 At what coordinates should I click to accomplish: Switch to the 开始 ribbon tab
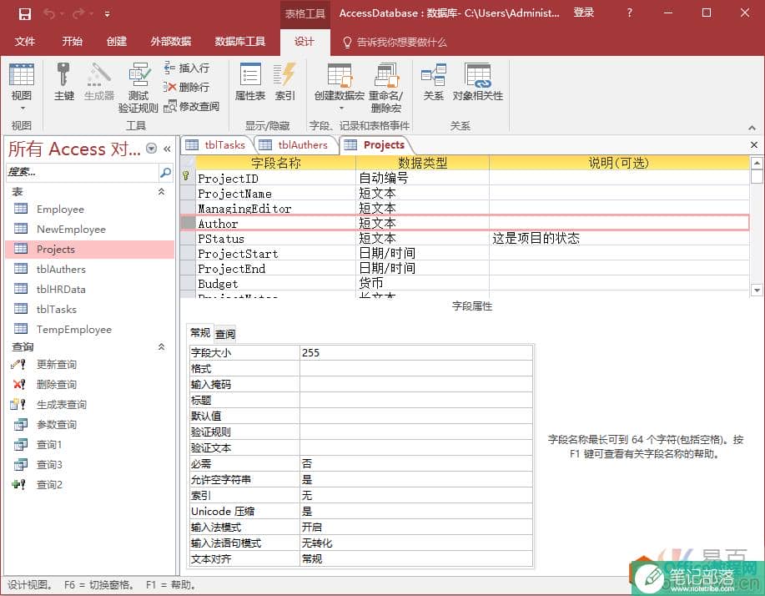pyautogui.click(x=72, y=42)
